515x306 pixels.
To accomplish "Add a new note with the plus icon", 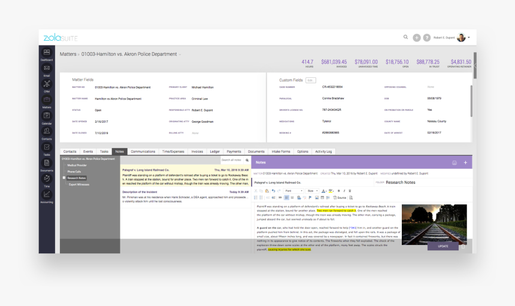I will (x=465, y=162).
